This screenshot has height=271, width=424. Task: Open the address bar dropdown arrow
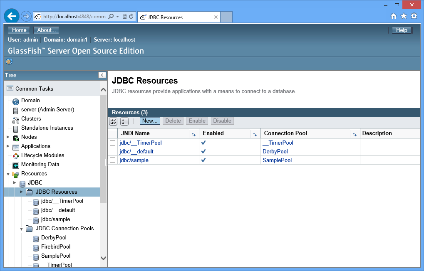(x=118, y=17)
